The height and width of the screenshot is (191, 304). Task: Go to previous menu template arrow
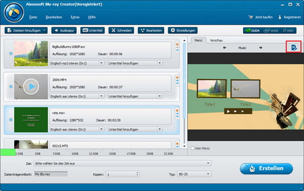224,48
